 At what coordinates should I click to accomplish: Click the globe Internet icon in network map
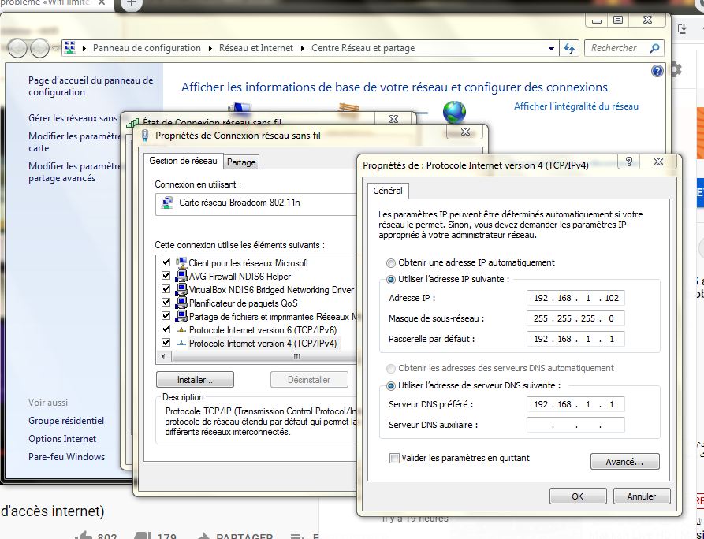click(454, 112)
